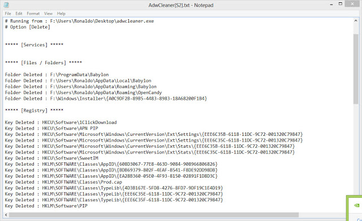Click the AppID\{BDB69379 key line

[111, 170]
